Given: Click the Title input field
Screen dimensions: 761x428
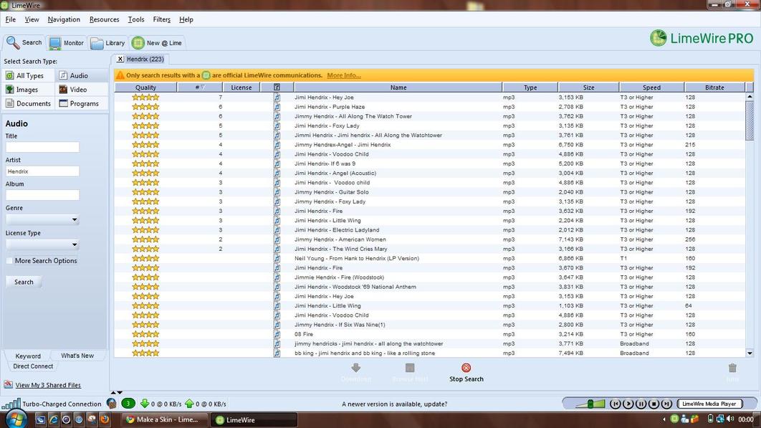Looking at the screenshot, I should click(x=42, y=147).
